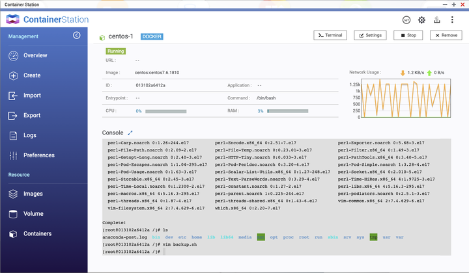The height and width of the screenshot is (273, 469).
Task: Open Images under Resource
Action: click(33, 194)
